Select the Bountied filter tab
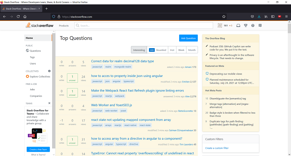 click(x=157, y=50)
